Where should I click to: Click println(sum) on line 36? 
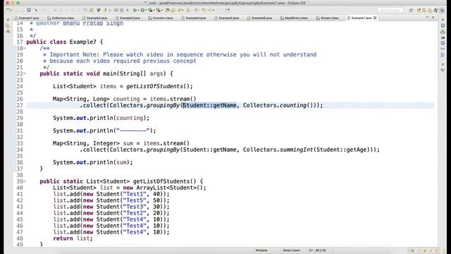[x=110, y=162]
